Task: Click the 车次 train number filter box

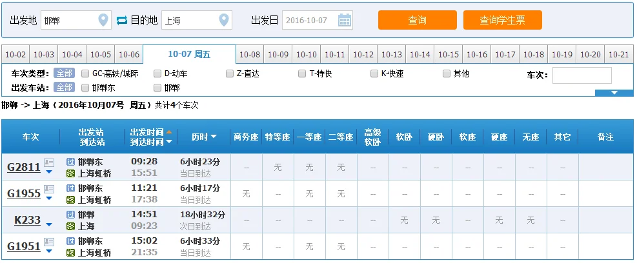Action: 581,75
